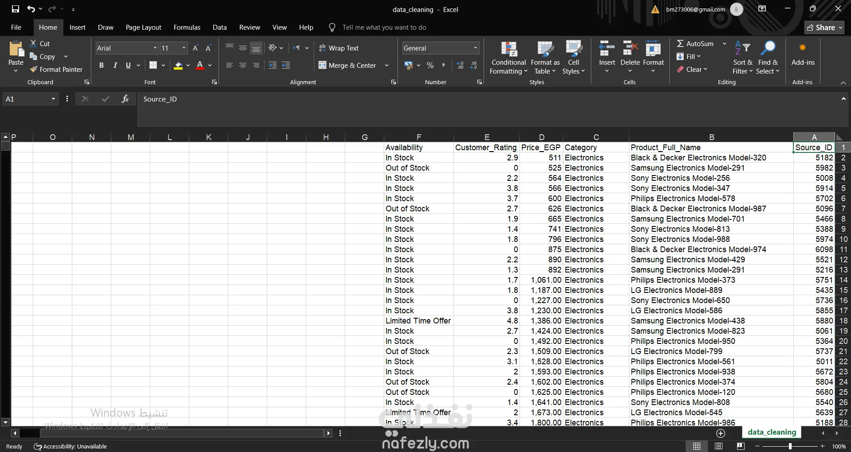Click Merge & Center button
851x452 pixels.
tap(347, 65)
